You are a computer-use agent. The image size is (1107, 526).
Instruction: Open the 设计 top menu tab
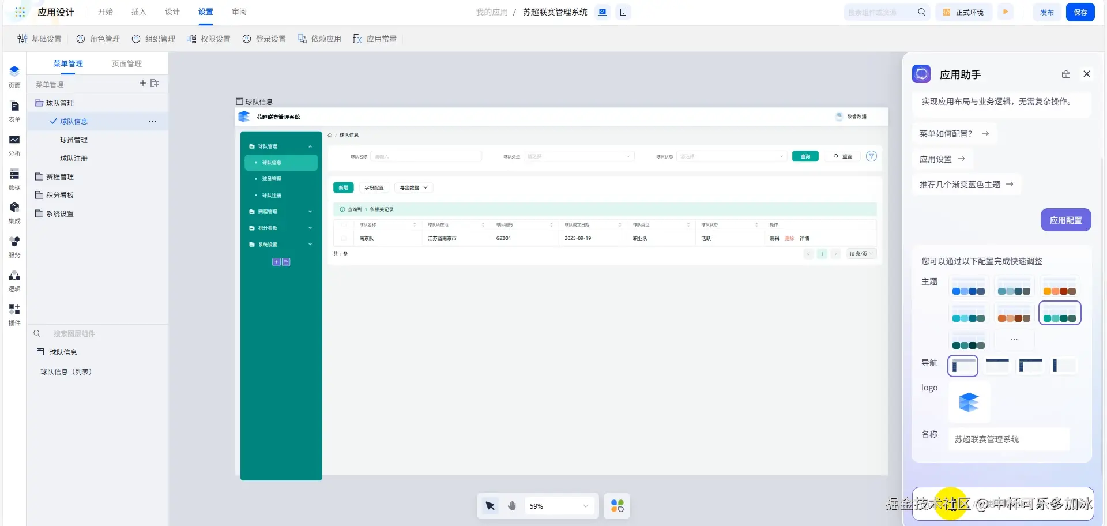[172, 12]
